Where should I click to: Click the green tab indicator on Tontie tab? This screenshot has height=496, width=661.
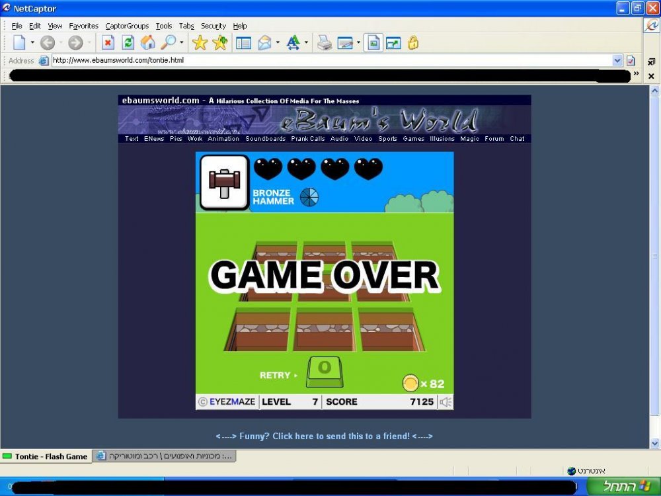7,456
